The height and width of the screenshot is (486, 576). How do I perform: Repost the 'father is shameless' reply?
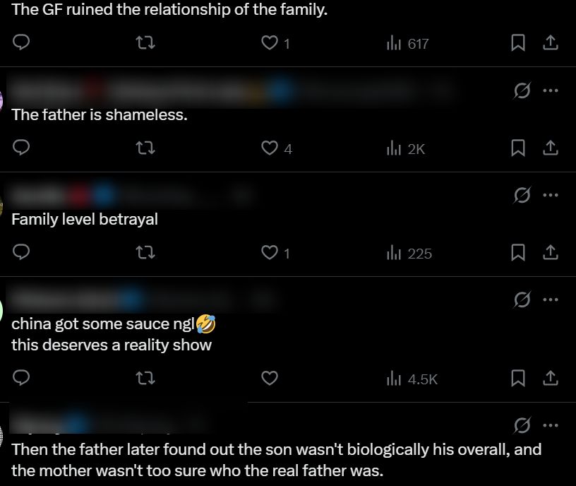click(145, 148)
